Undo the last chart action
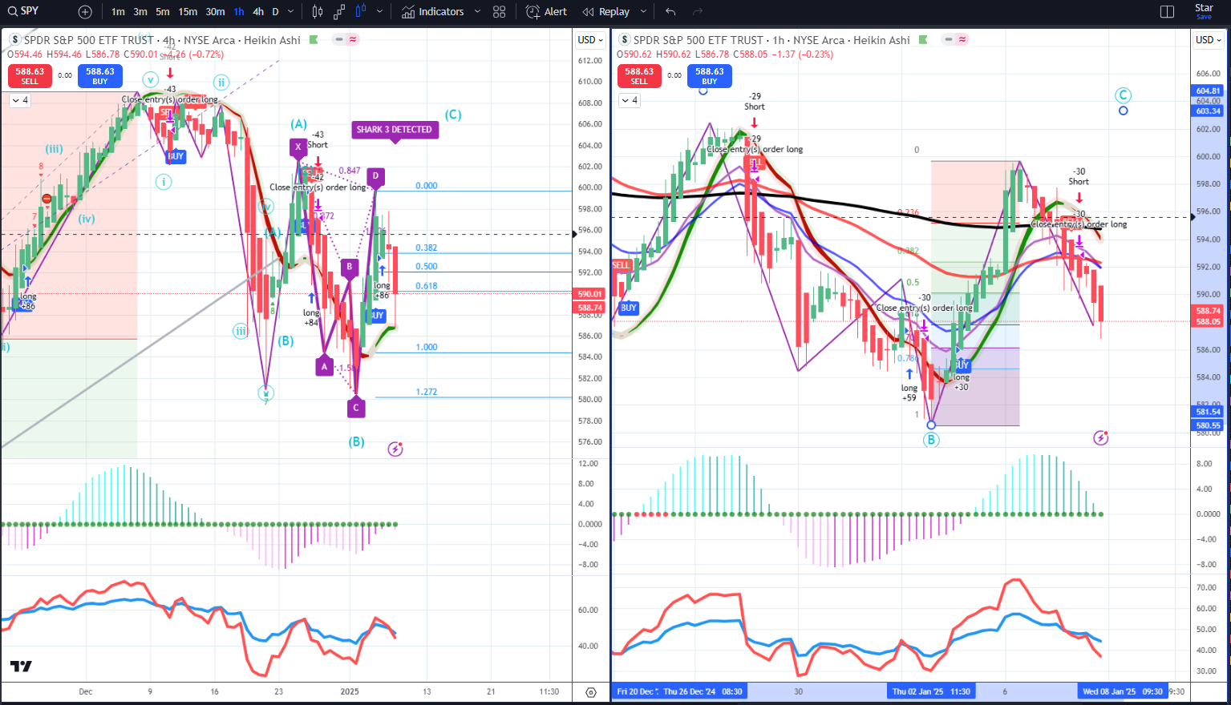Viewport: 1231px width, 705px height. [x=670, y=12]
